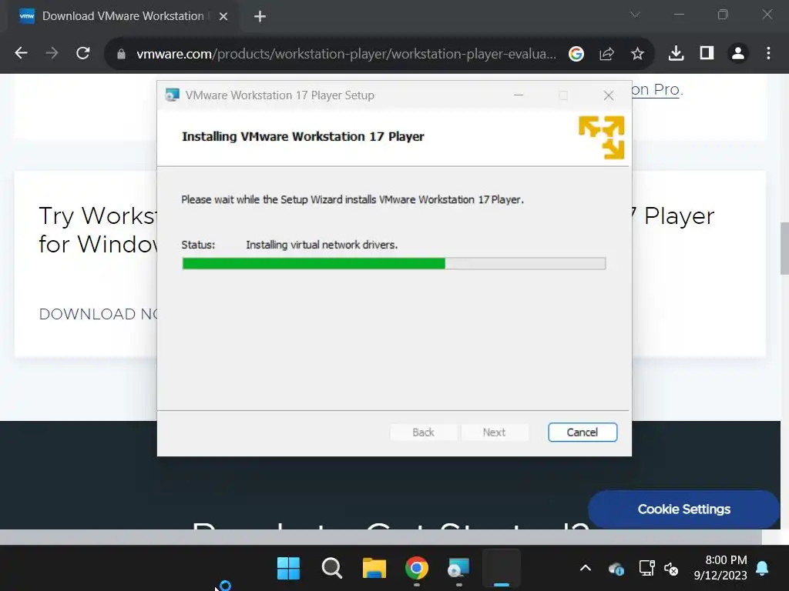Screen dimensions: 789x591
Task: Reload the VMware web page
Action: coord(83,53)
